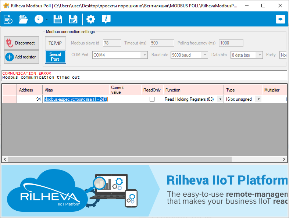Open the recent files dropdown arrow
This screenshot has height=218, width=289.
pos(47,20)
